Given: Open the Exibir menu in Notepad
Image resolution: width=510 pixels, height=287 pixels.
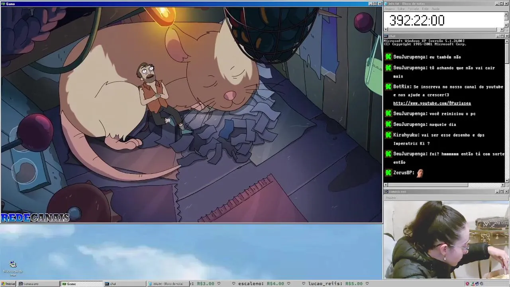Looking at the screenshot, I should click(426, 9).
